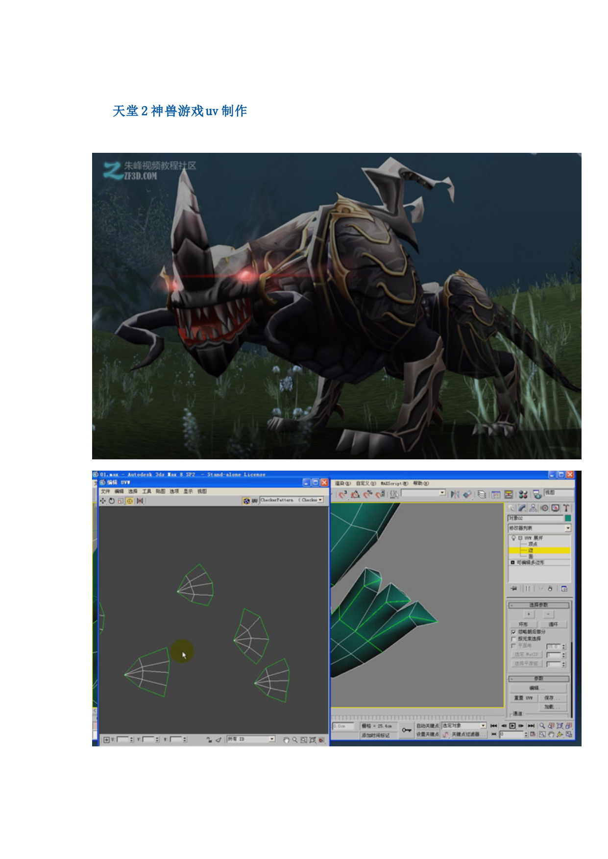Click the Pin Stack icon below the modifier stack

pos(514,588)
